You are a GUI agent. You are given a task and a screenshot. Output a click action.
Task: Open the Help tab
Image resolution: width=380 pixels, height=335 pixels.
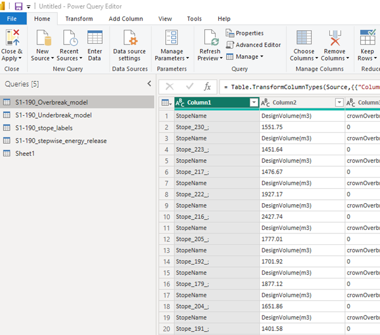pos(224,19)
